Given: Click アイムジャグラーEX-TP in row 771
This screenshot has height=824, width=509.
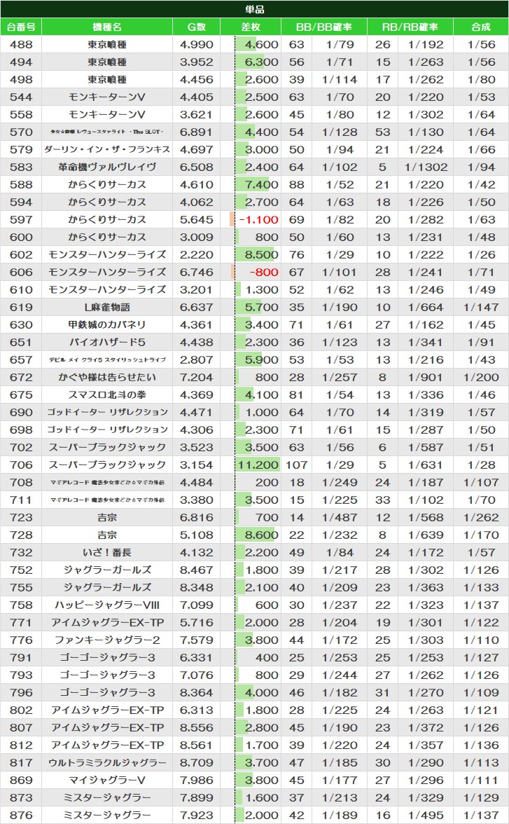Looking at the screenshot, I should tap(107, 622).
